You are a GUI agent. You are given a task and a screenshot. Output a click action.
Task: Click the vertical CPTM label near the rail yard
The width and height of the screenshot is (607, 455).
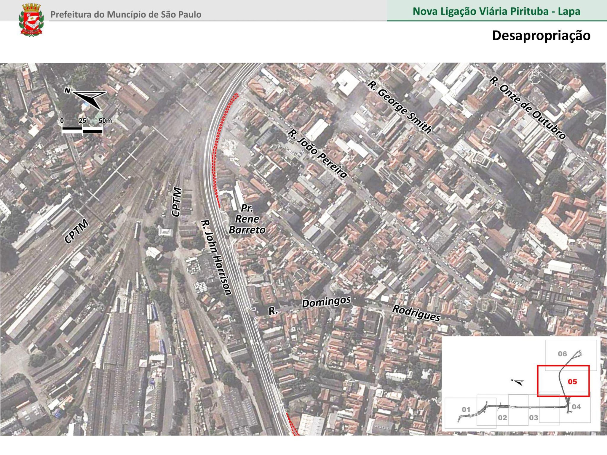pyautogui.click(x=176, y=202)
